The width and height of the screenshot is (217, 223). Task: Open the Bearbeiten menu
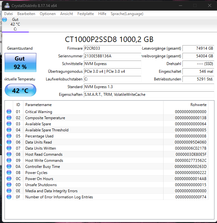(x=26, y=14)
